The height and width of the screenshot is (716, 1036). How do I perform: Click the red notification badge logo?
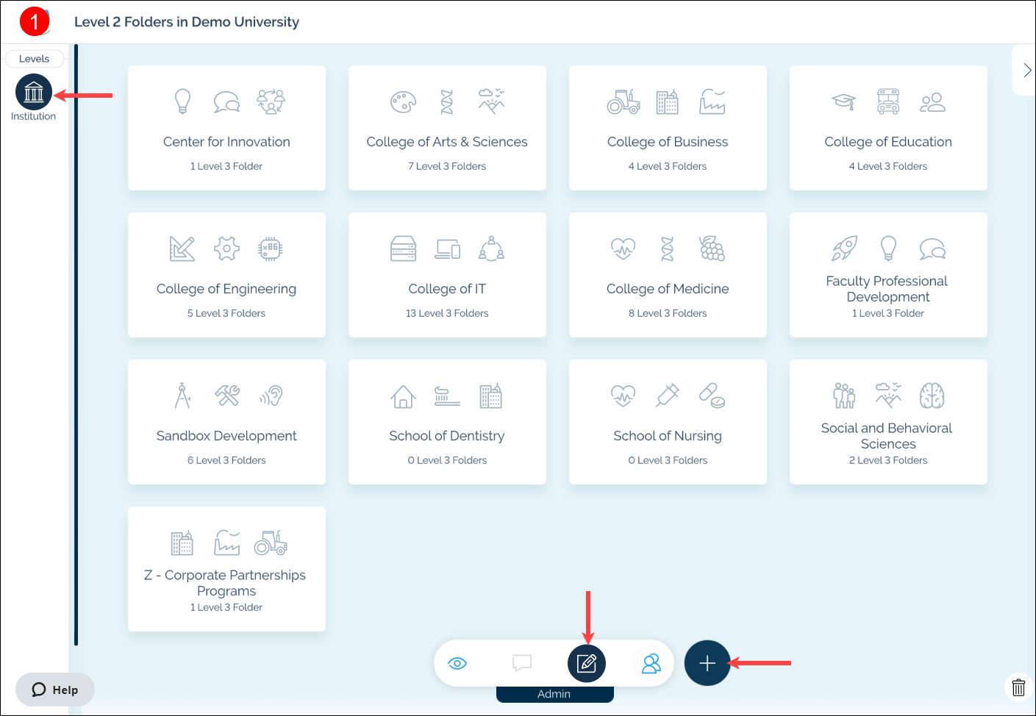point(34,22)
